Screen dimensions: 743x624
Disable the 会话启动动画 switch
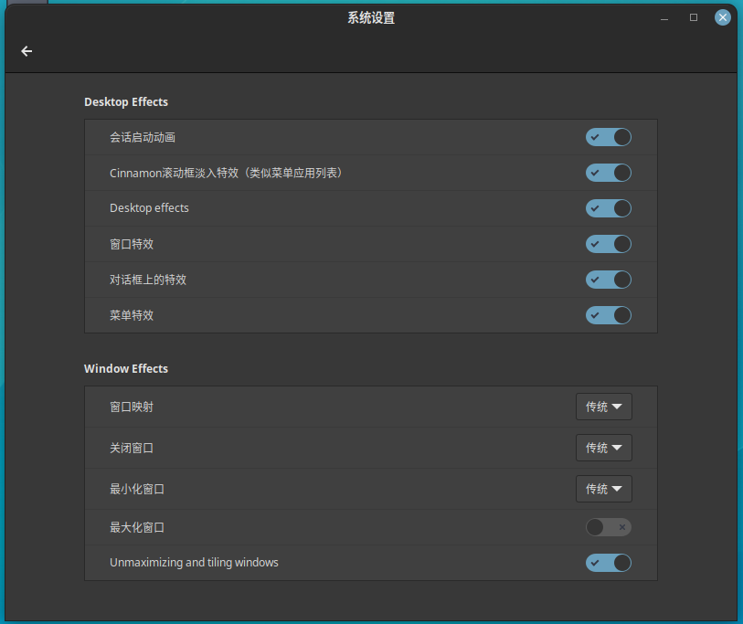pyautogui.click(x=609, y=137)
